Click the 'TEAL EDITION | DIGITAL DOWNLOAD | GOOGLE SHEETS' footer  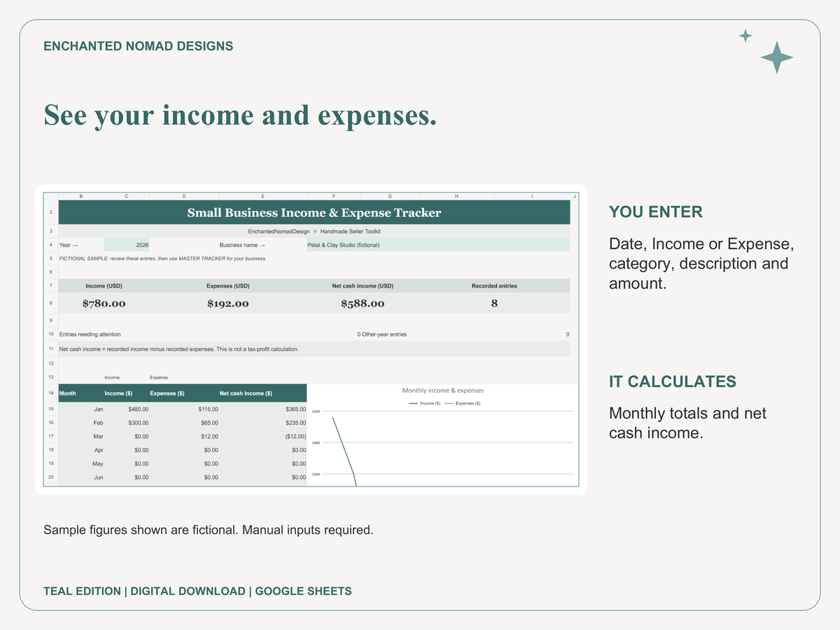click(x=197, y=591)
